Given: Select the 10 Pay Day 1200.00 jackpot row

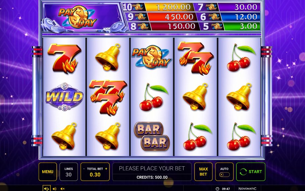Looking at the screenshot, I should (158, 7).
